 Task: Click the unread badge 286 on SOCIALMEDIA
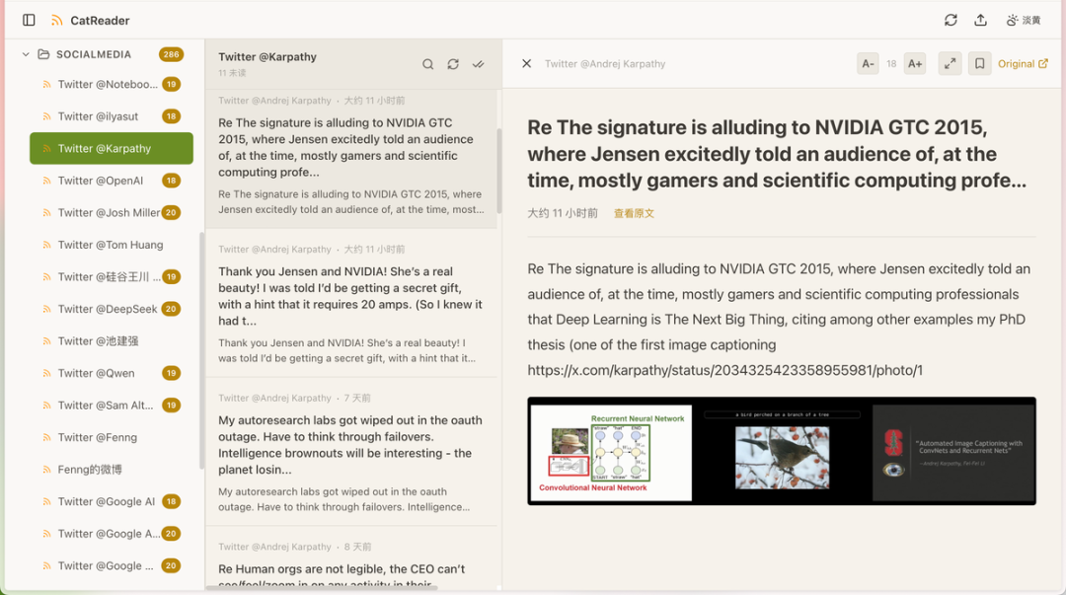coord(172,54)
